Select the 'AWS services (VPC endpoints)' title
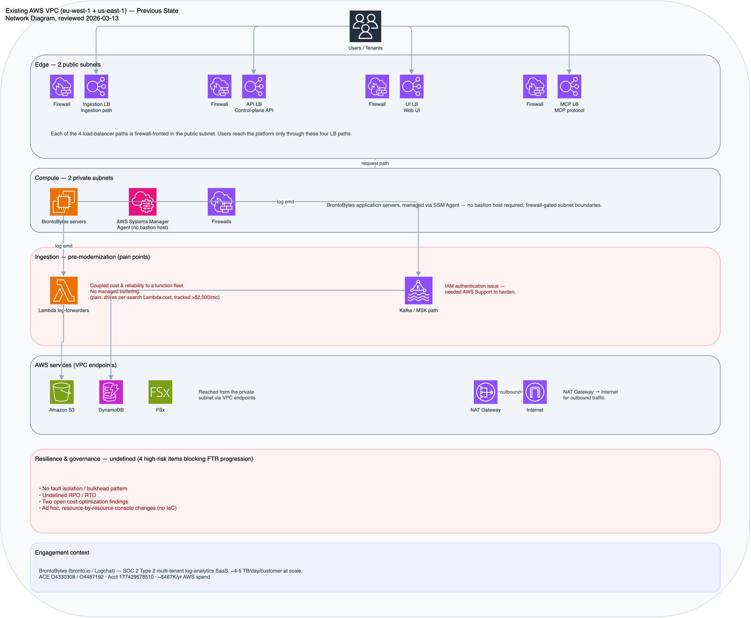The width and height of the screenshot is (751, 618). (76, 365)
